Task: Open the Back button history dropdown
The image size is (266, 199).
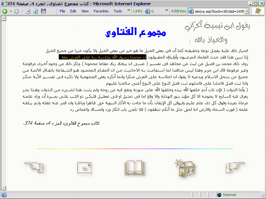Action: coord(11,11)
